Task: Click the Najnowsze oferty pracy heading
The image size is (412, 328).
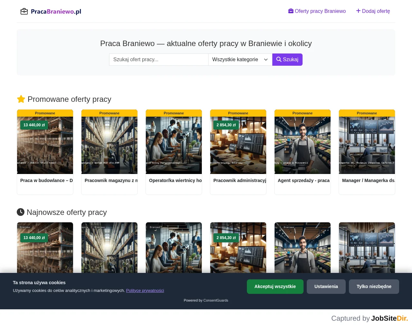Action: (67, 212)
